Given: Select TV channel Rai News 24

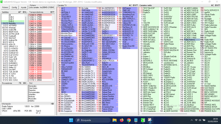Looking at the screenshot, I should tap(128, 27).
